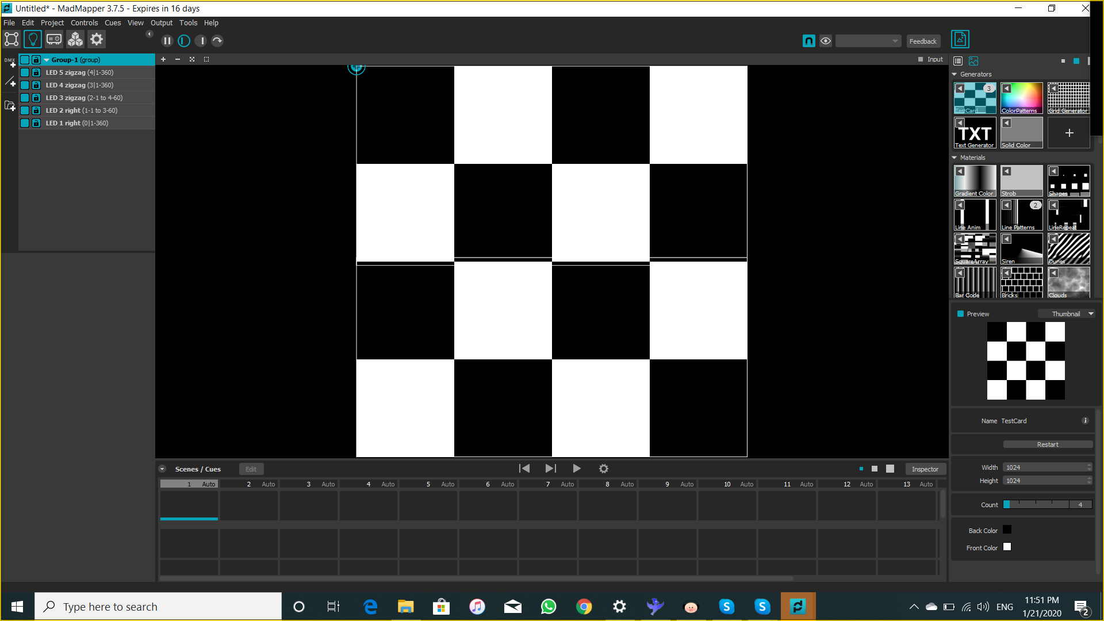Select the Strobe material
1104x621 pixels.
click(1022, 180)
